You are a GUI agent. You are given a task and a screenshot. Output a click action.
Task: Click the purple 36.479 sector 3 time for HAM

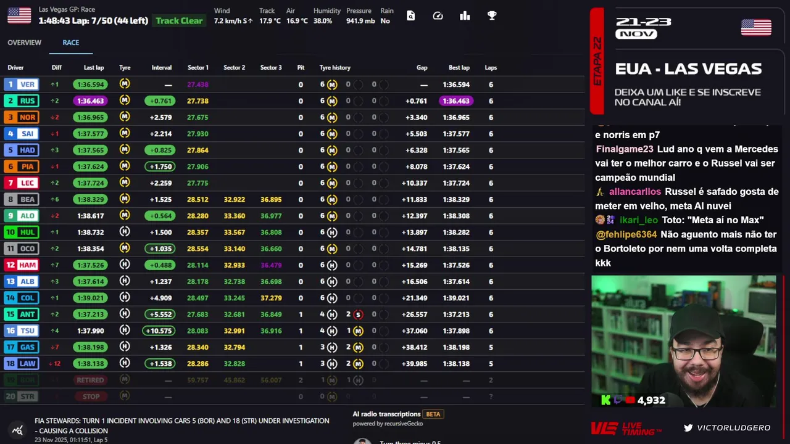(x=271, y=265)
